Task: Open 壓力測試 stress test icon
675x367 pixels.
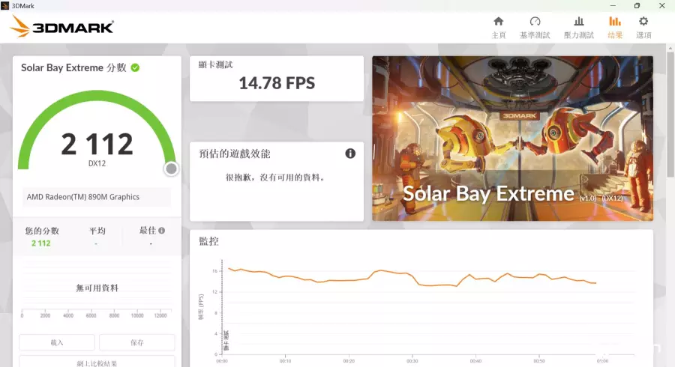Action: click(577, 22)
